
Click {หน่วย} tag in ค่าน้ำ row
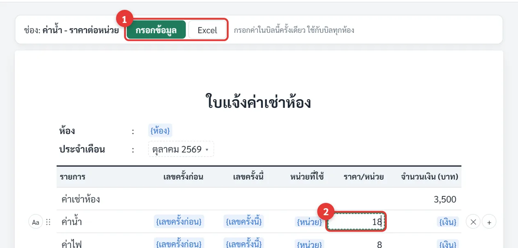(x=309, y=222)
